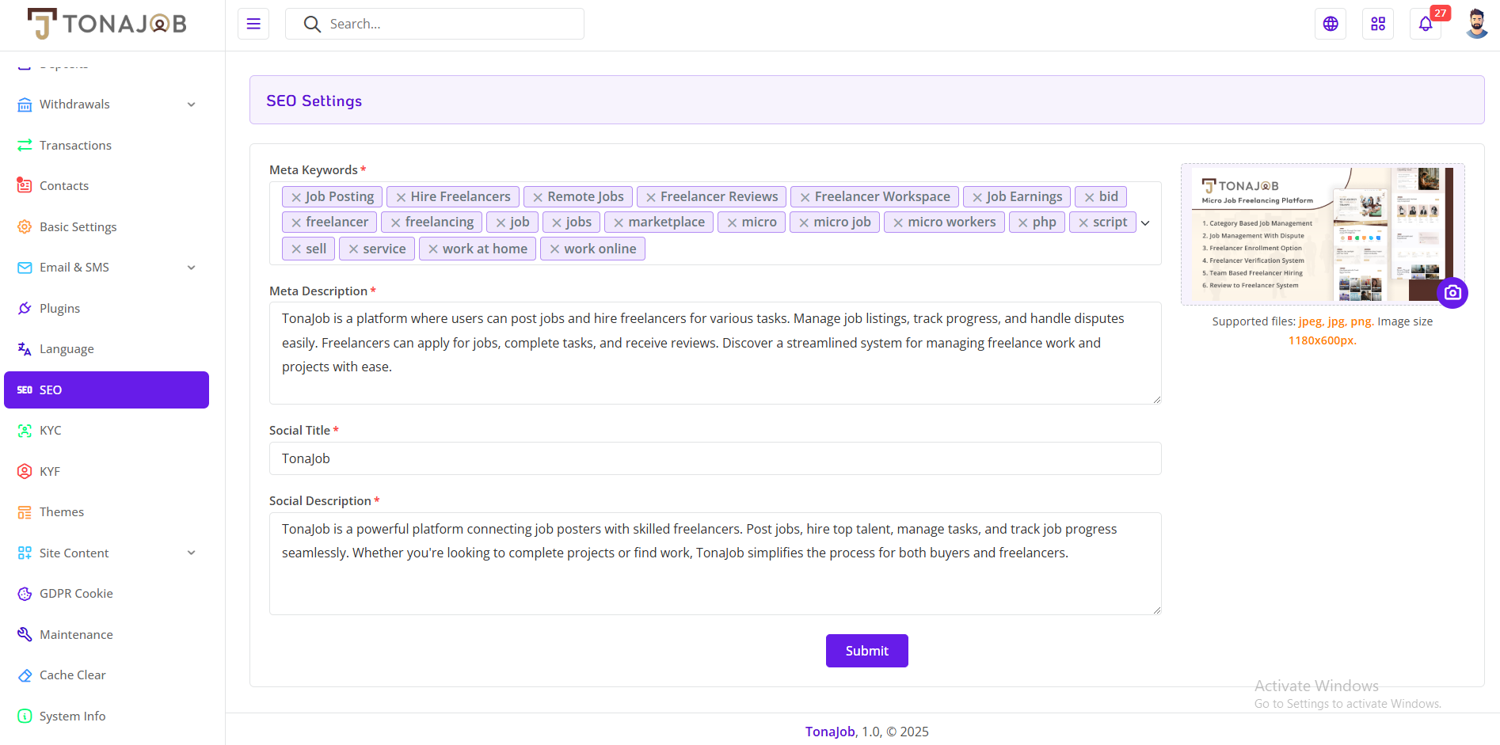
Task: Remove the 'freelancer' keyword tag
Action: pyautogui.click(x=296, y=222)
